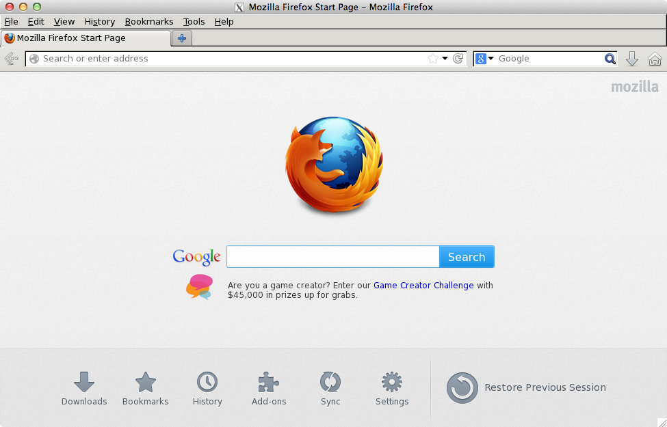Open Sync shortcut on start page
Image resolution: width=667 pixels, height=427 pixels.
330,389
